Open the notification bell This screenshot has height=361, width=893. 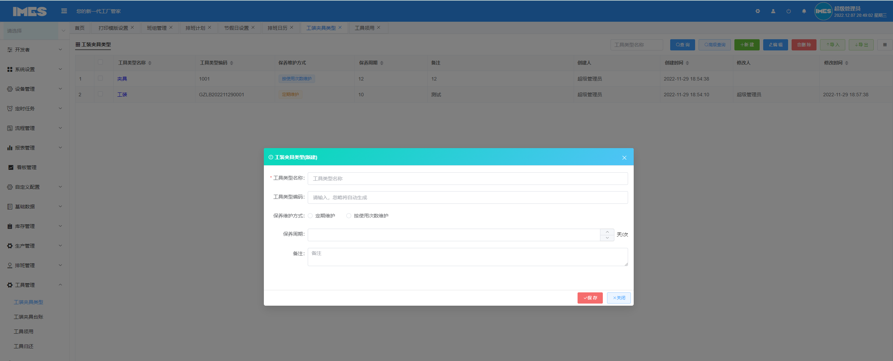[804, 11]
